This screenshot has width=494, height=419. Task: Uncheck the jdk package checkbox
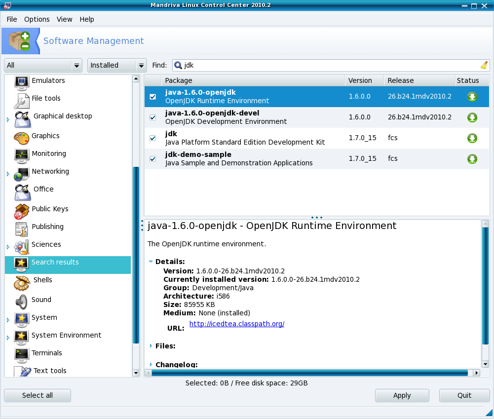point(152,138)
